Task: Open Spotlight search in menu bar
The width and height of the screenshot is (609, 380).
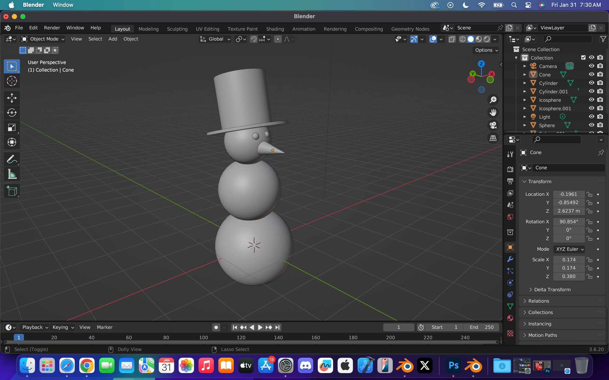Action: pos(514,5)
